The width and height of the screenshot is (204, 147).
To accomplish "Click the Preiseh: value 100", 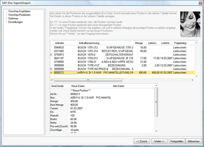I will pyautogui.click(x=72, y=115).
